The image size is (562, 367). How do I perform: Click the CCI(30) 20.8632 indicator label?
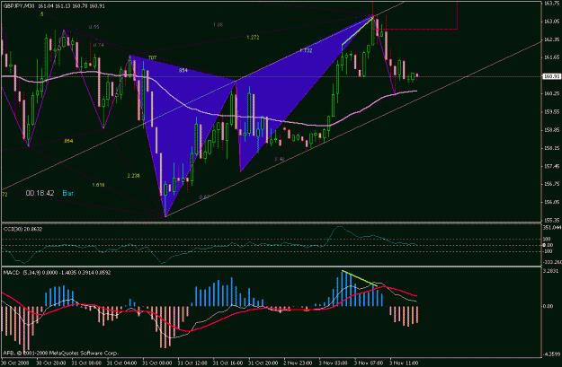click(x=23, y=229)
